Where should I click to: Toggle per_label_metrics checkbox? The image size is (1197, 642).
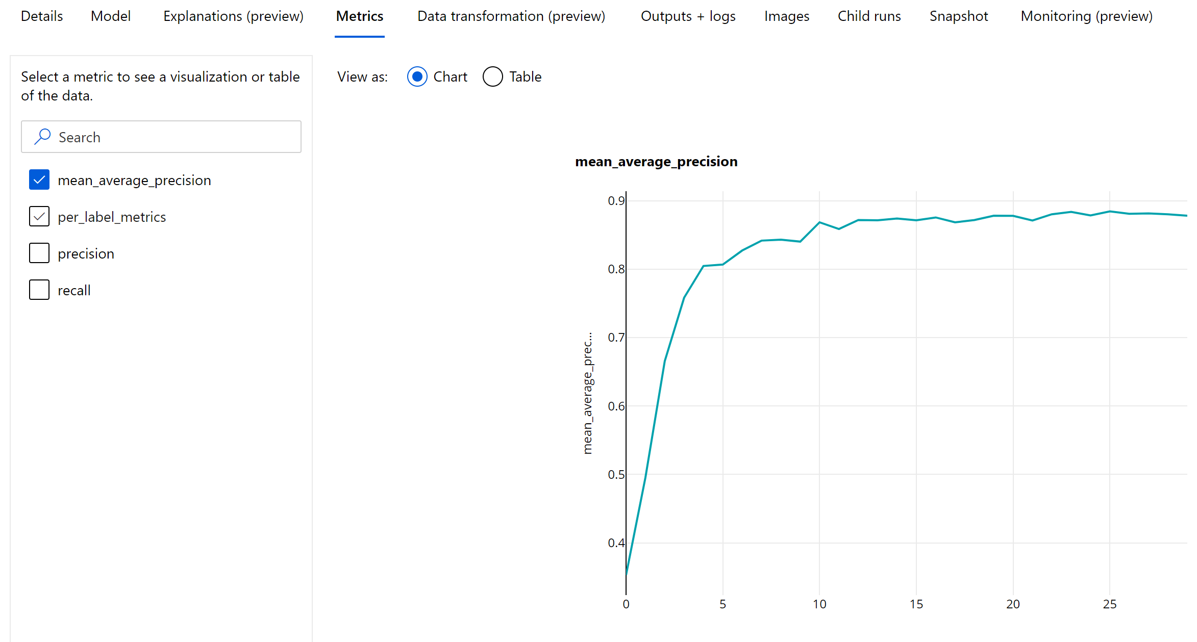pyautogui.click(x=39, y=216)
